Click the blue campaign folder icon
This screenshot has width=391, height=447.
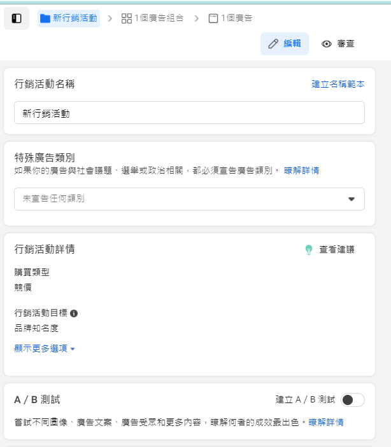(x=45, y=18)
